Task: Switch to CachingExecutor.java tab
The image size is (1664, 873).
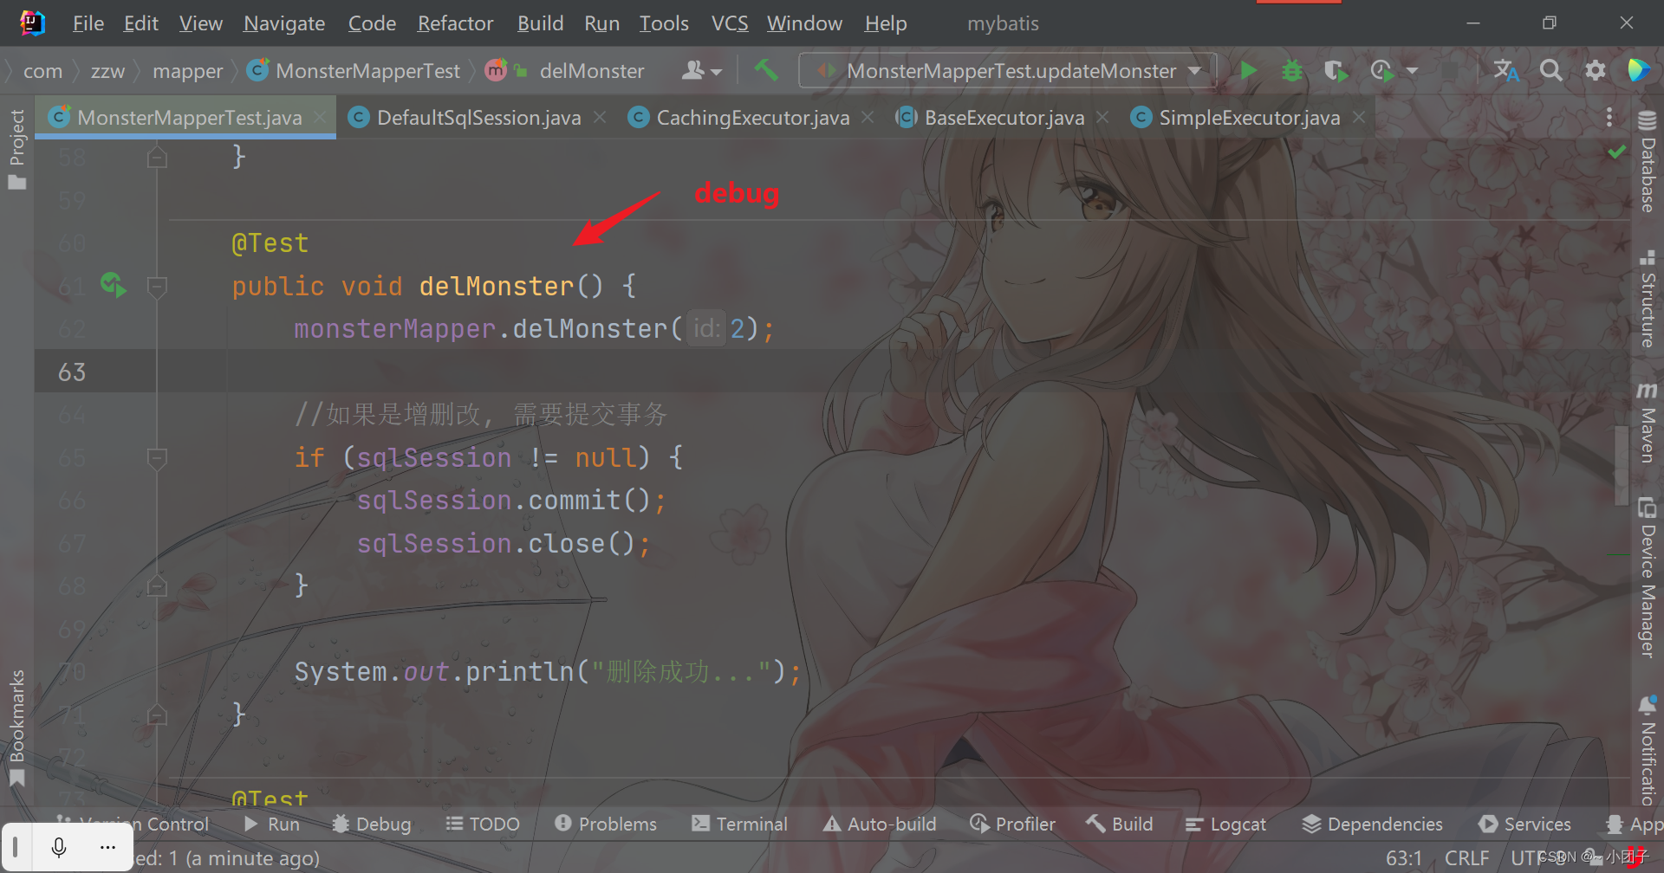Action: point(752,118)
